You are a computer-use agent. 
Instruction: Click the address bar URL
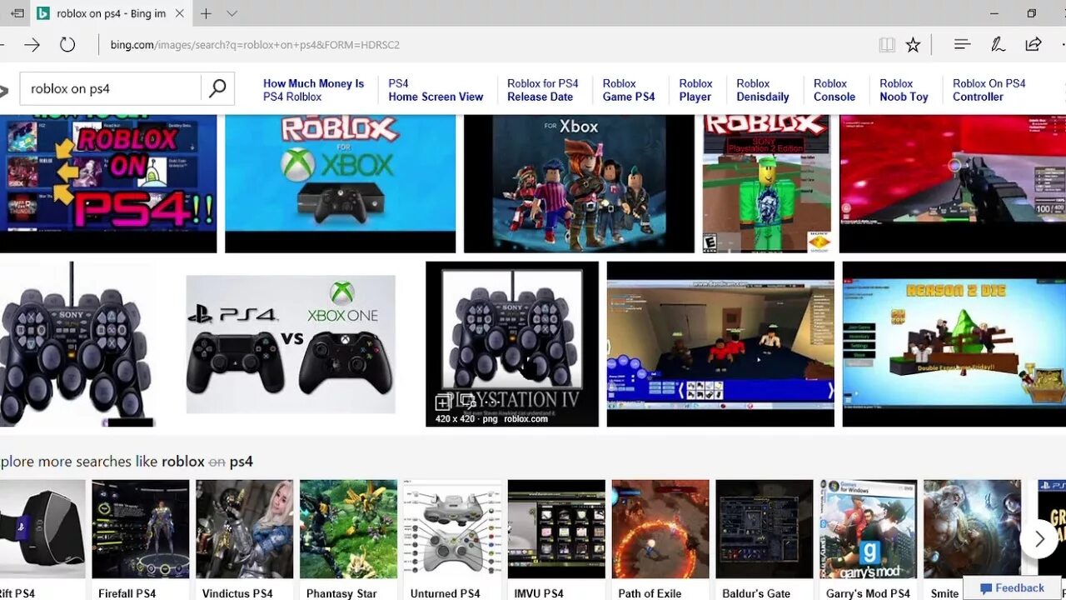click(255, 45)
